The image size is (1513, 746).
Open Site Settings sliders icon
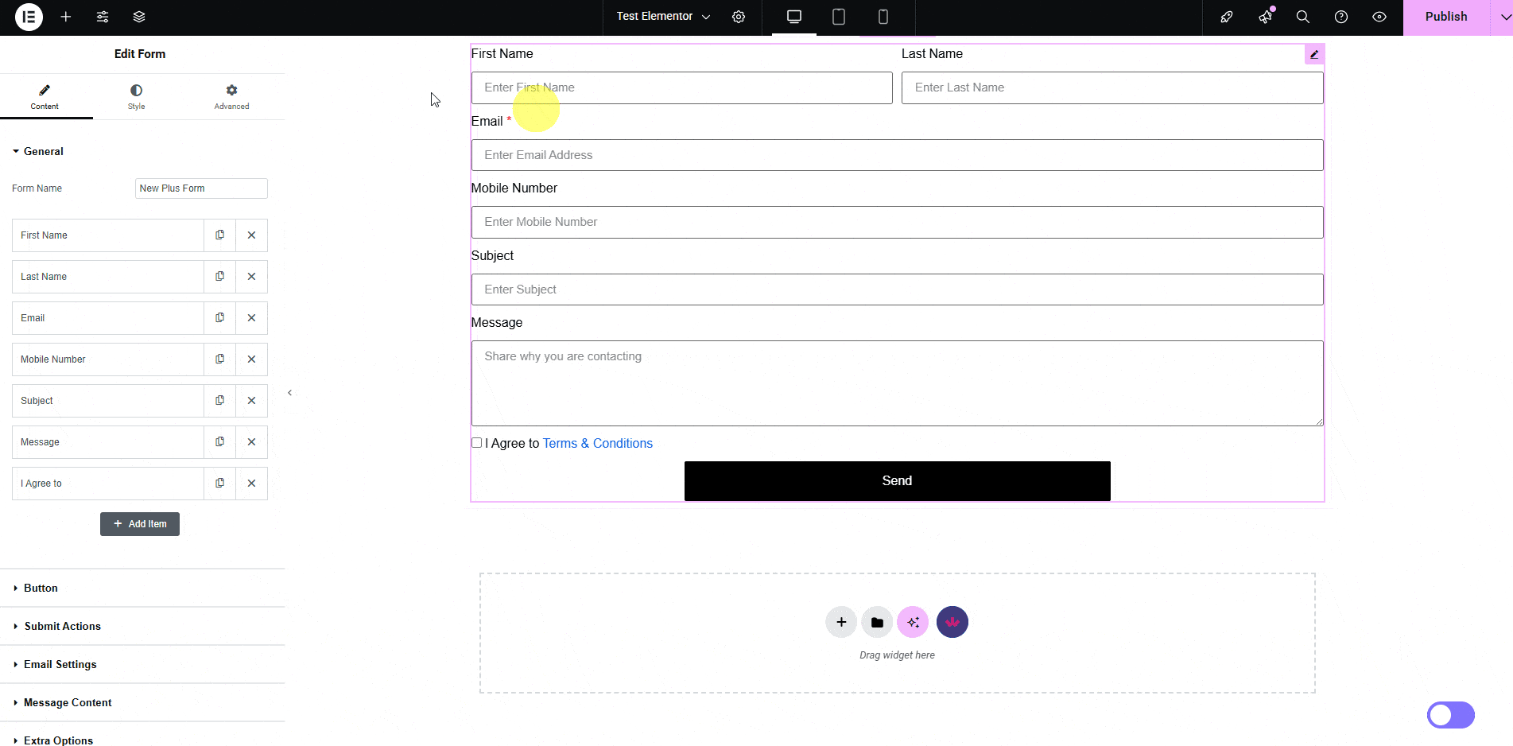(103, 17)
